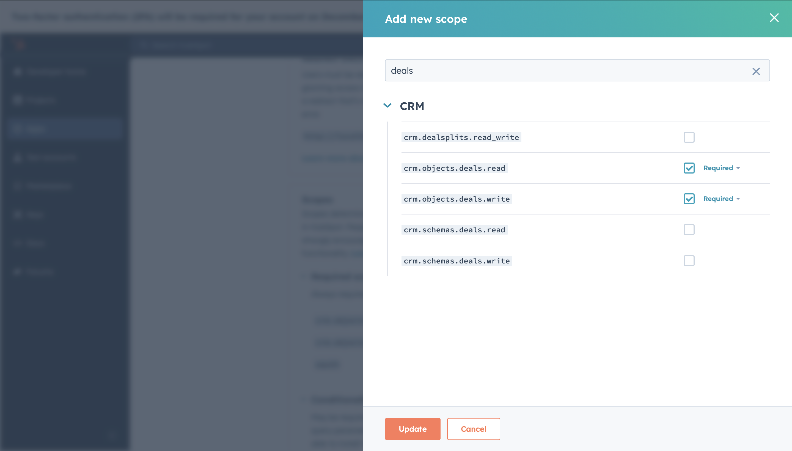Check crm.schemas.deals.write scope
The width and height of the screenshot is (792, 451).
689,260
